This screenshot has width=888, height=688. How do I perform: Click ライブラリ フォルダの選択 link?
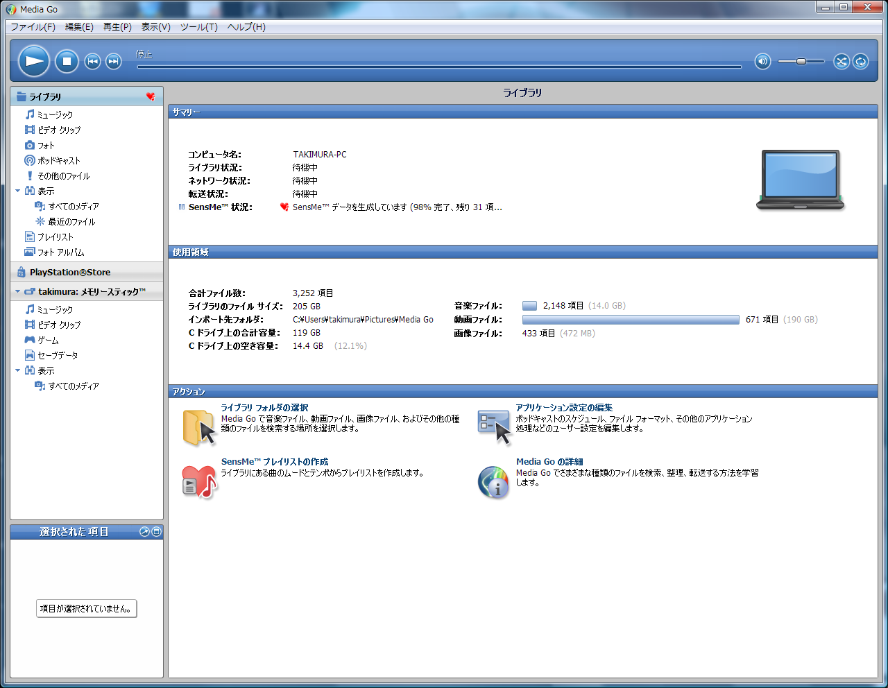coord(264,408)
